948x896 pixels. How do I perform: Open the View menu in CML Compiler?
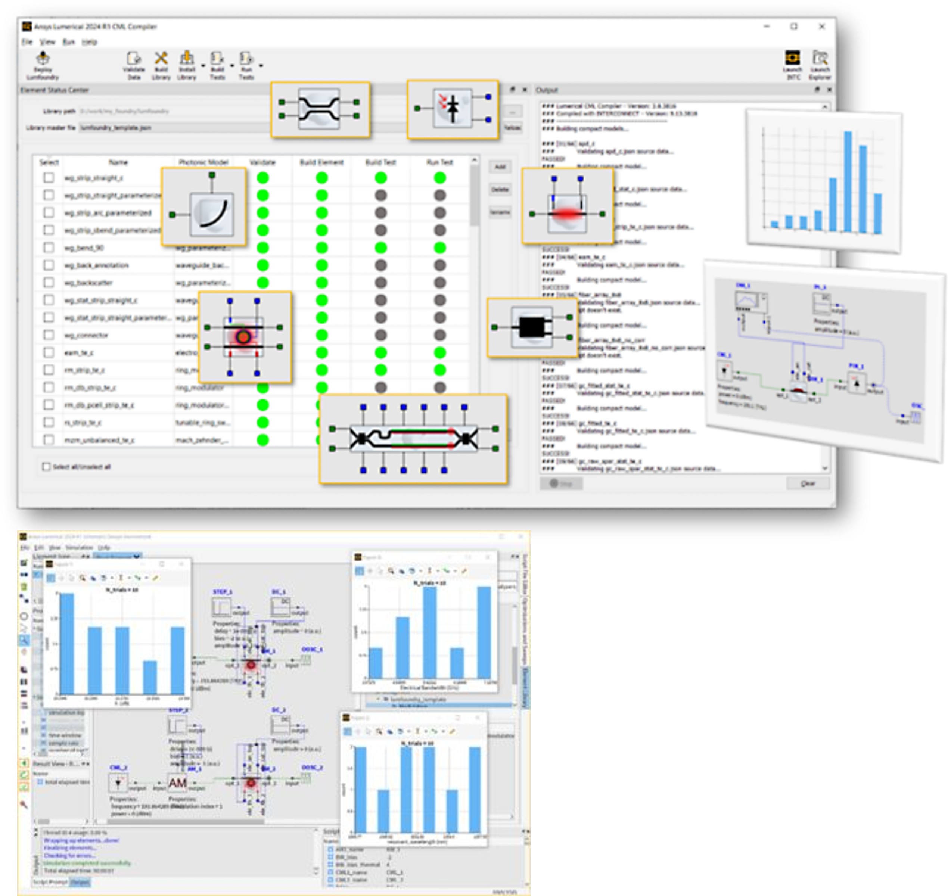(47, 42)
